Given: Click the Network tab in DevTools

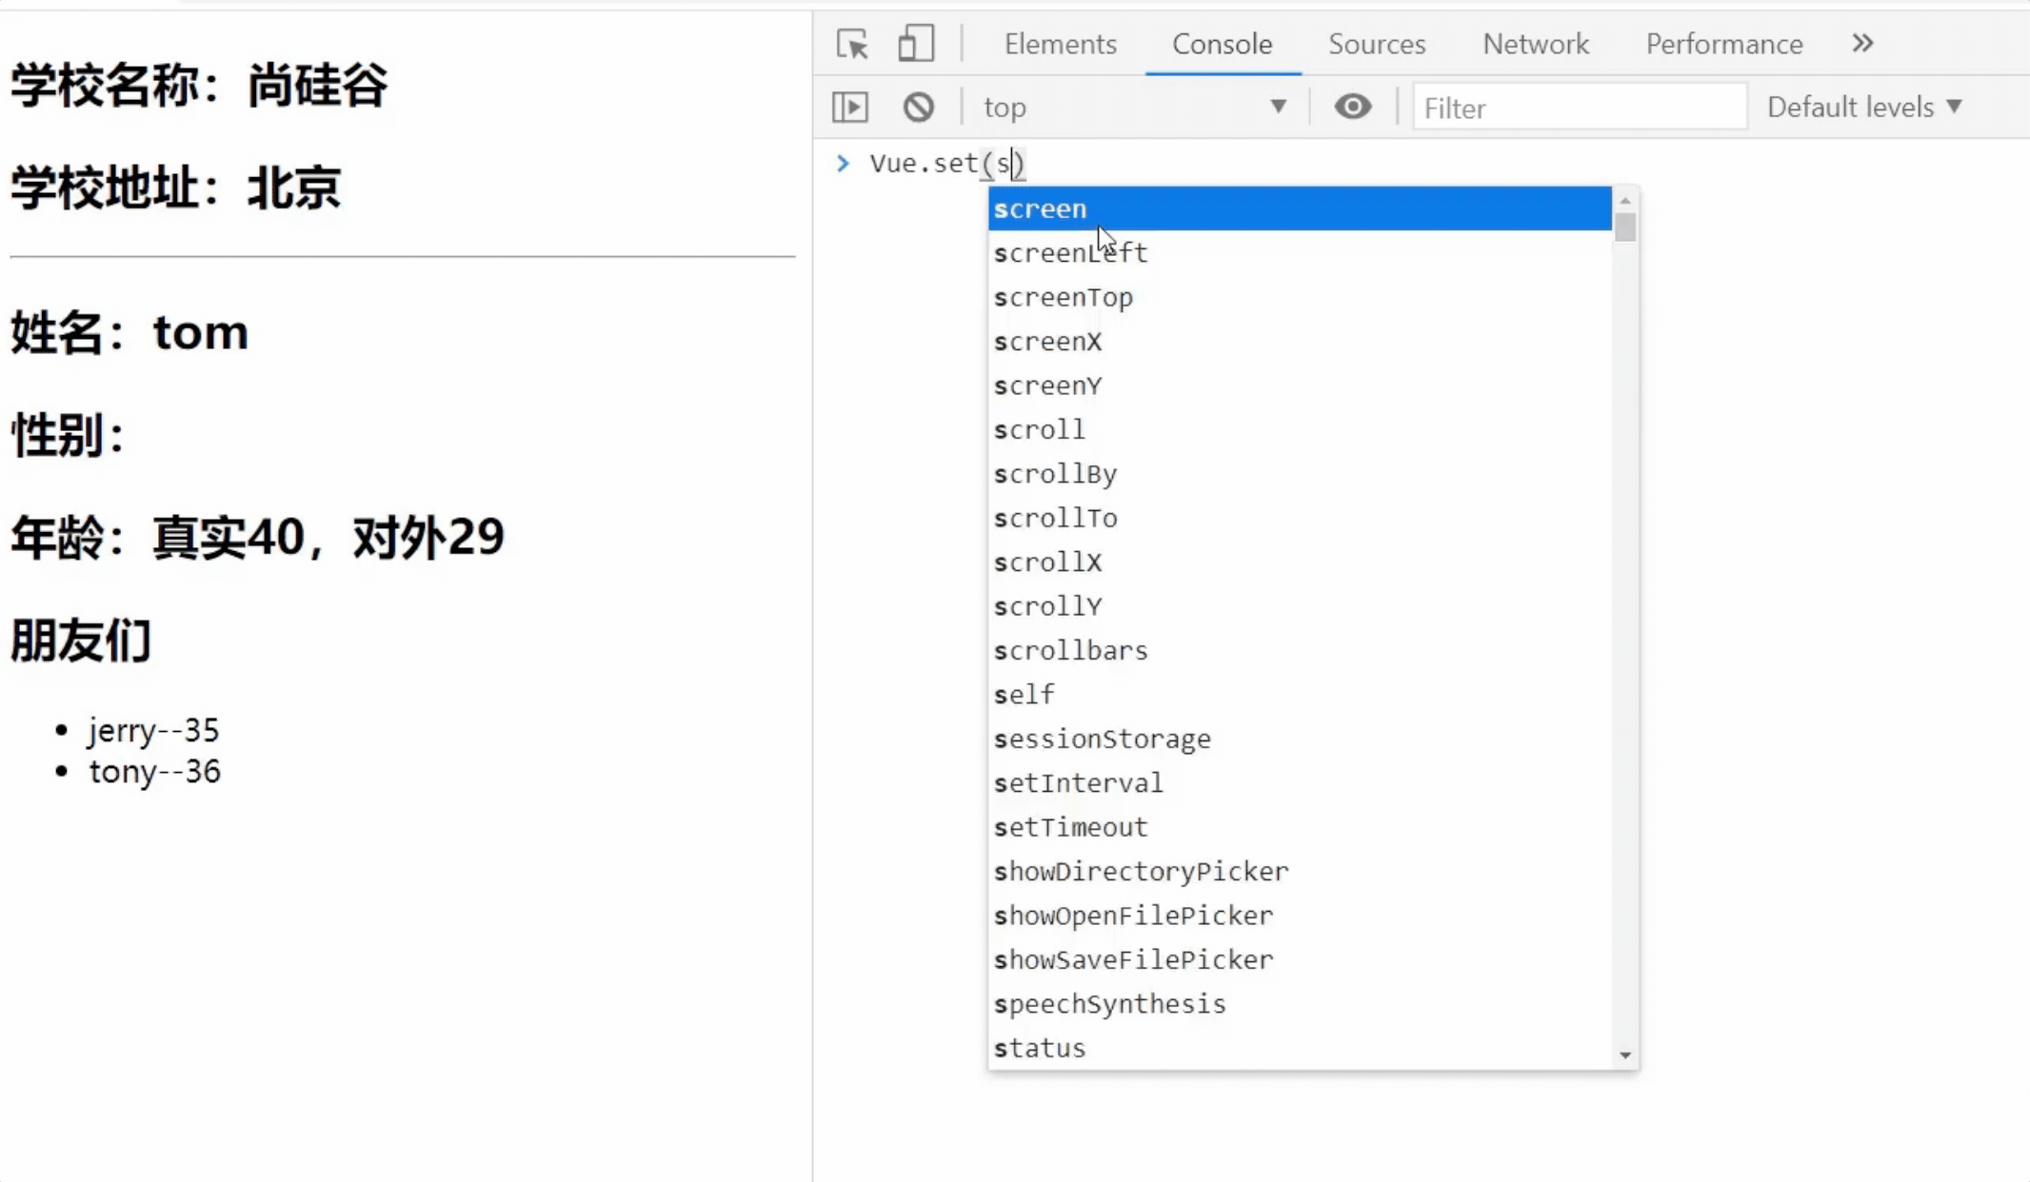Looking at the screenshot, I should 1536,44.
